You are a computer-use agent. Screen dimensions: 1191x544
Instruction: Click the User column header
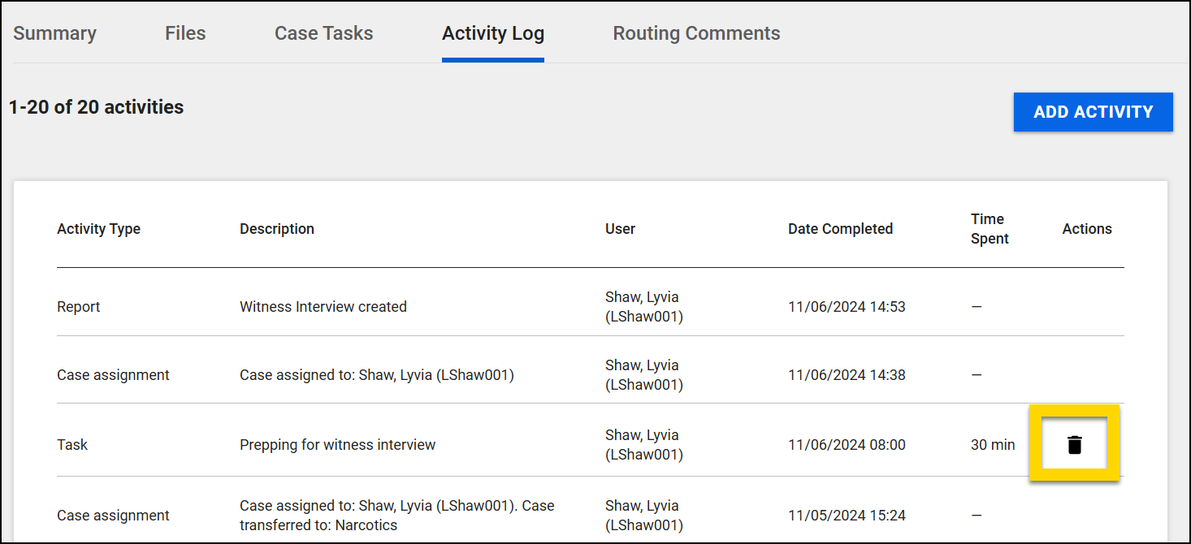pyautogui.click(x=620, y=229)
